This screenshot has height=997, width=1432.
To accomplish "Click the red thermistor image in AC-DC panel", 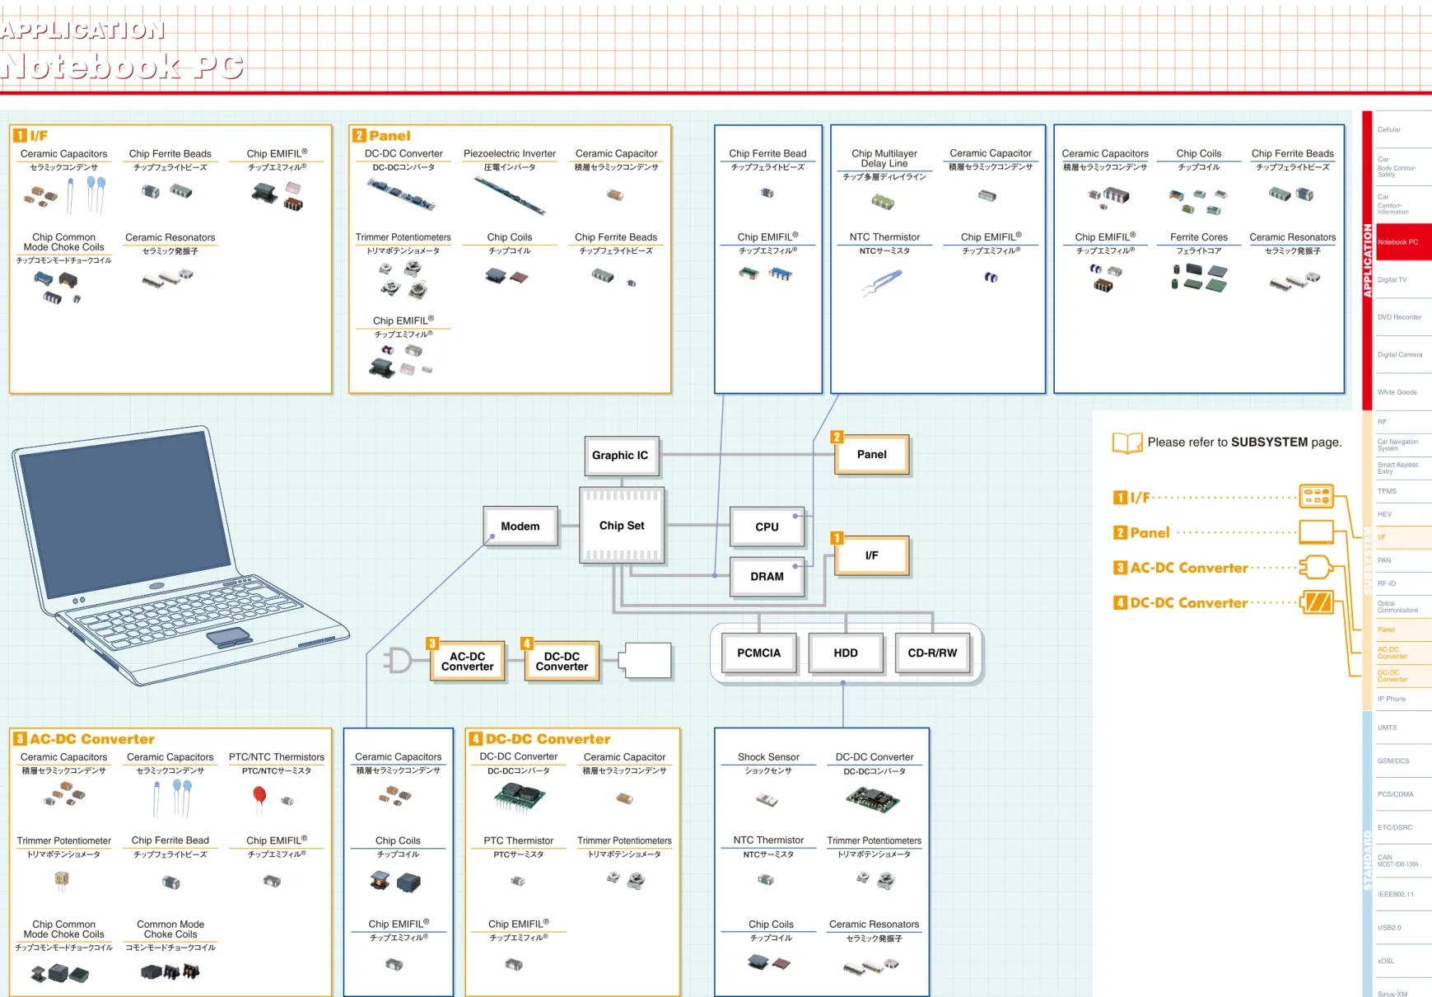I will 259,798.
